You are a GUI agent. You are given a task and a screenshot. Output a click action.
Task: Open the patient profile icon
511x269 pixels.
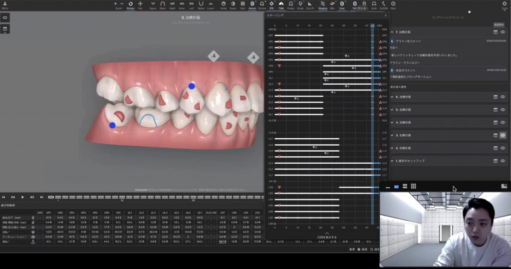5,5
